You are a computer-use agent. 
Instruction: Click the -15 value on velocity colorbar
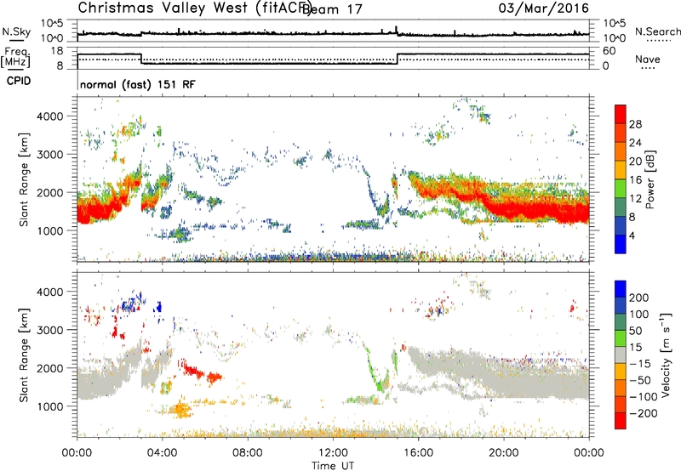click(640, 364)
